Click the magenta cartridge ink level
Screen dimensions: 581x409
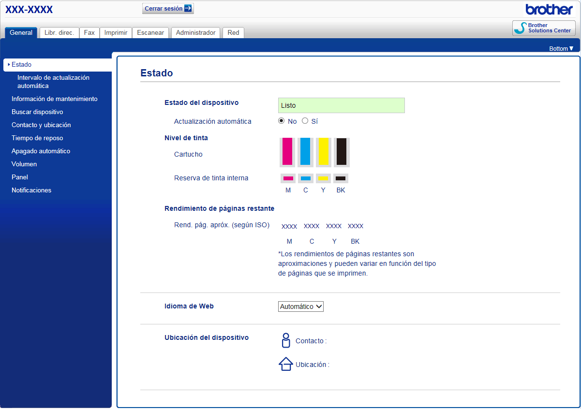287,152
